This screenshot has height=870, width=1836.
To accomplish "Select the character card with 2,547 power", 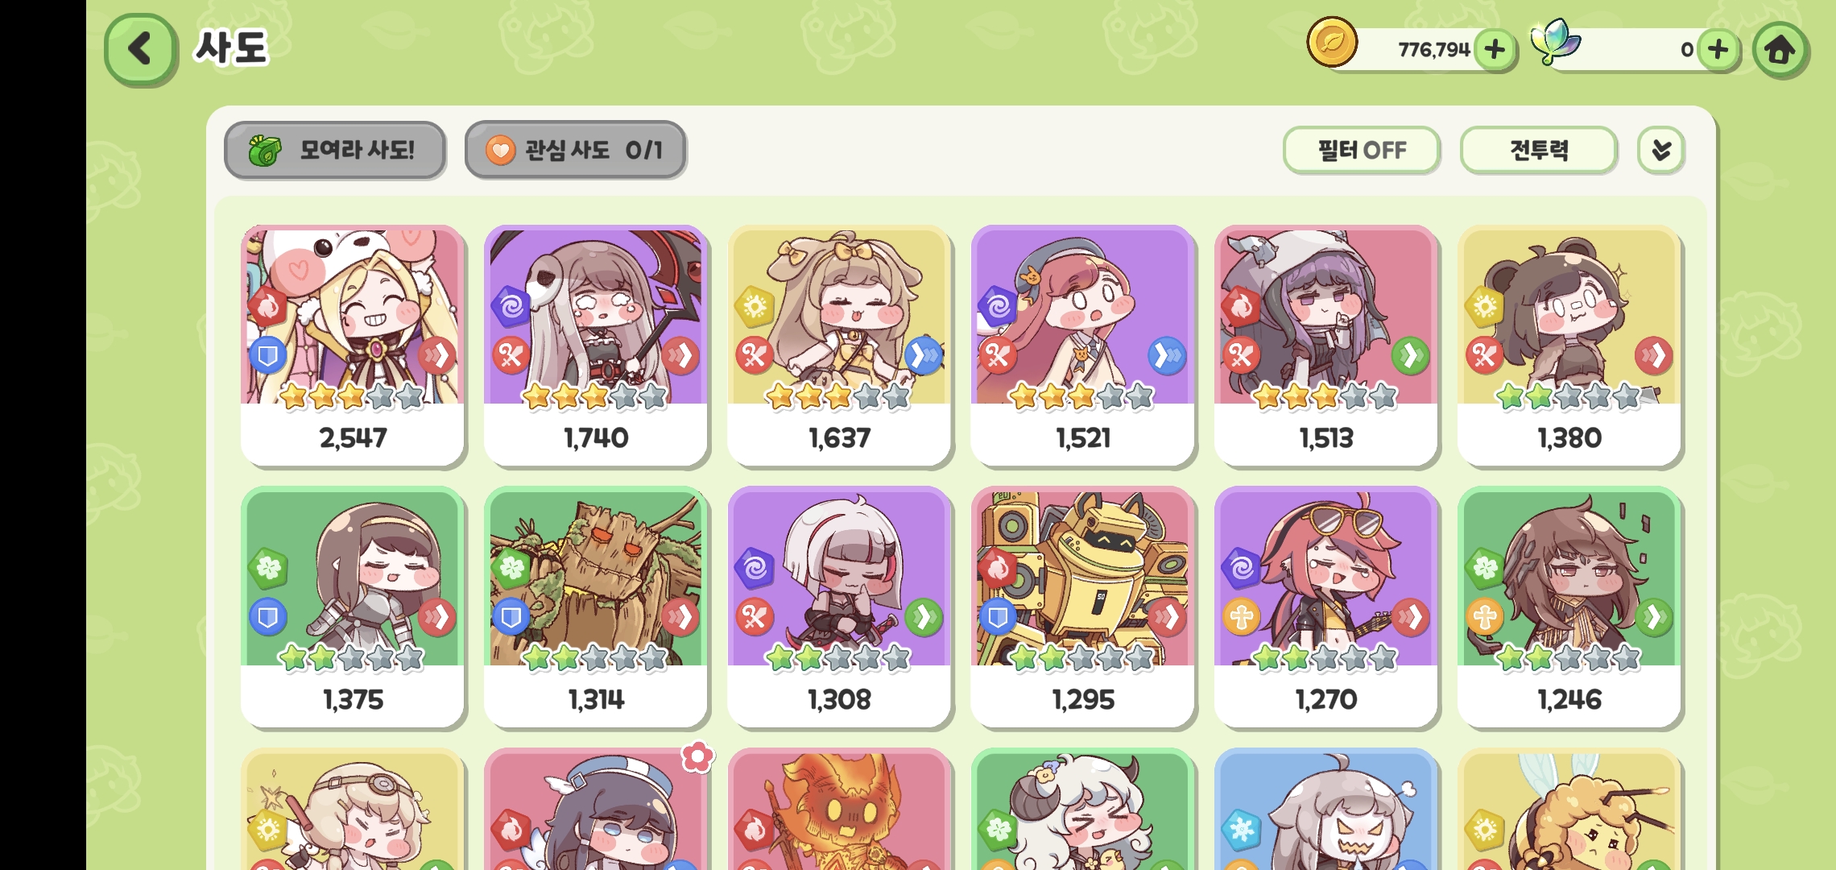I will (353, 346).
